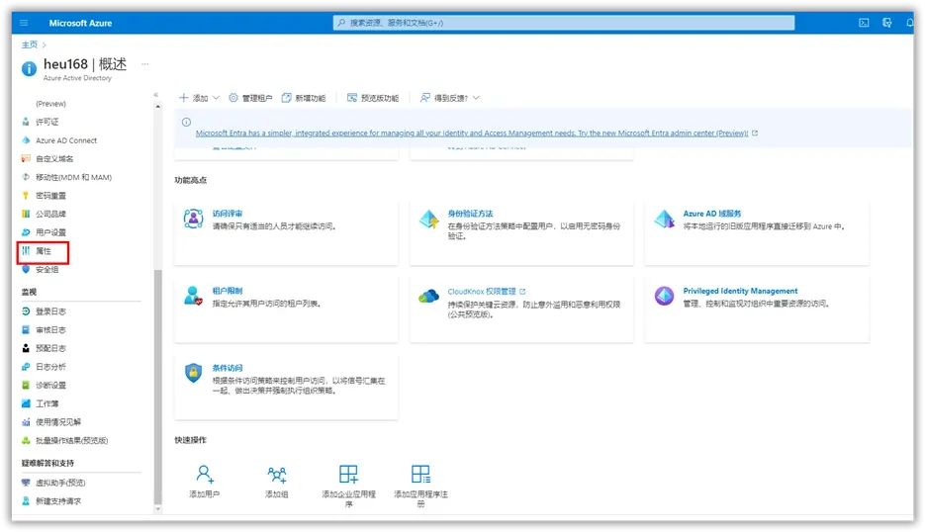The height and width of the screenshot is (532, 925).
Task: Click the 批量操作结果(预览版) sidebar icon
Action: [x=26, y=441]
